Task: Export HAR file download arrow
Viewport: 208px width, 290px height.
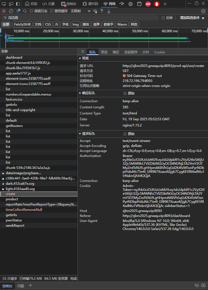Action: coord(109,11)
